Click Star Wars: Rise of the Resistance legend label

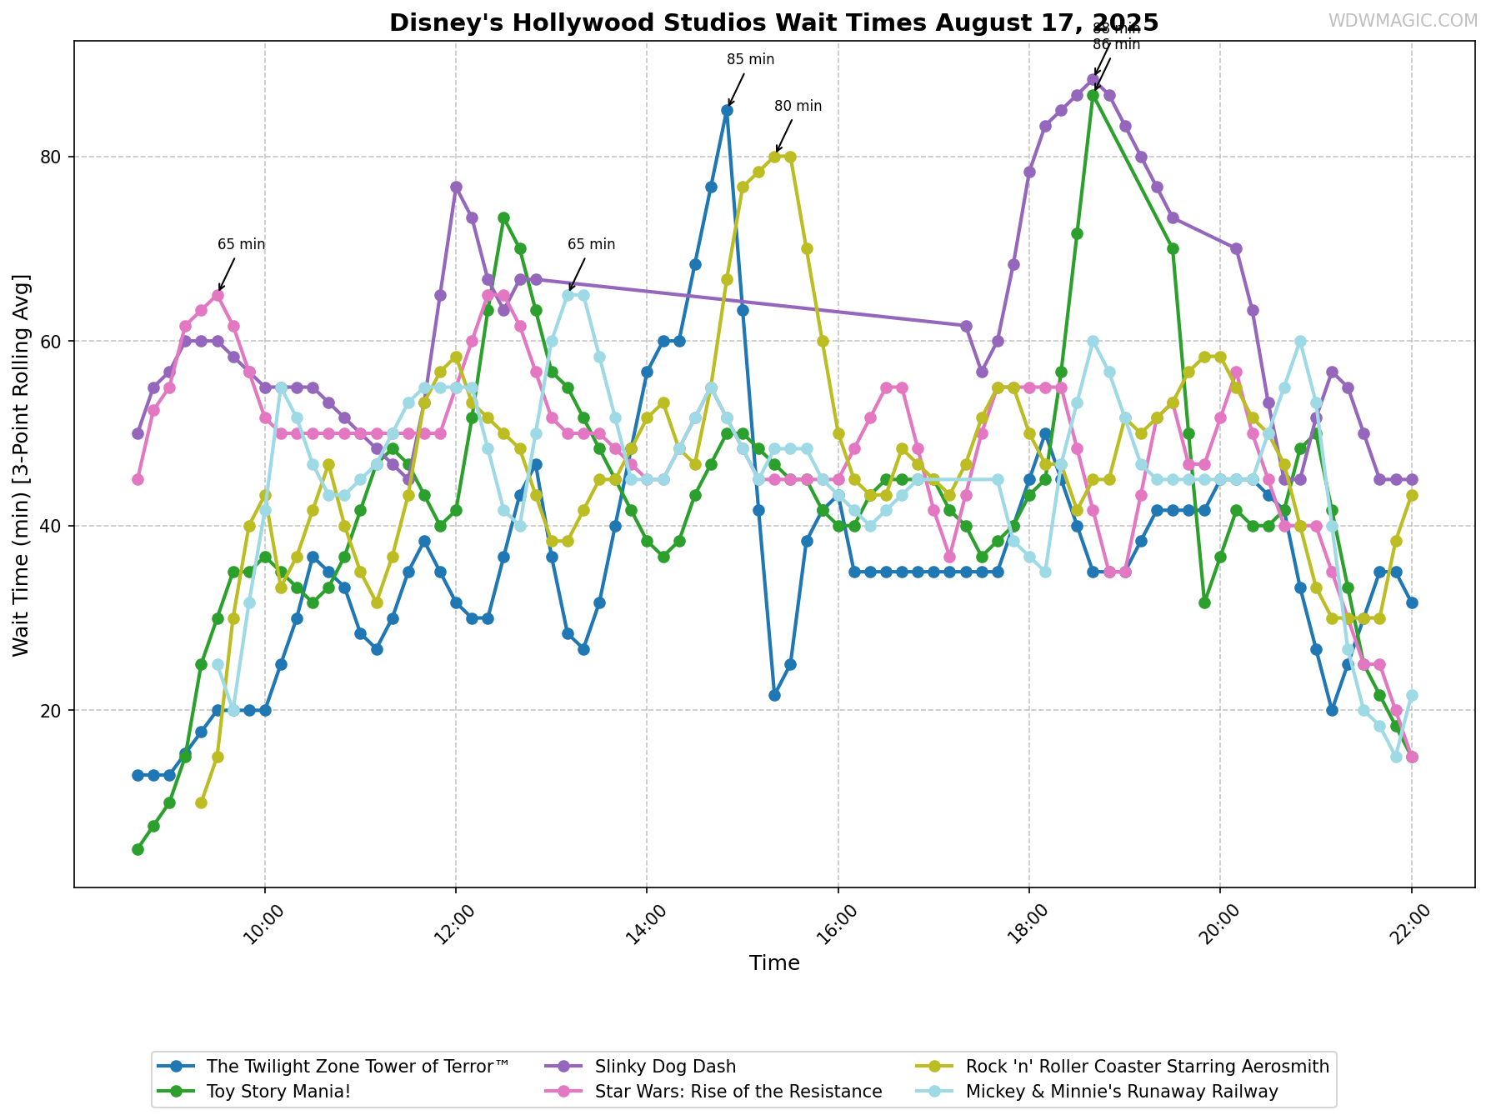[x=738, y=1092]
